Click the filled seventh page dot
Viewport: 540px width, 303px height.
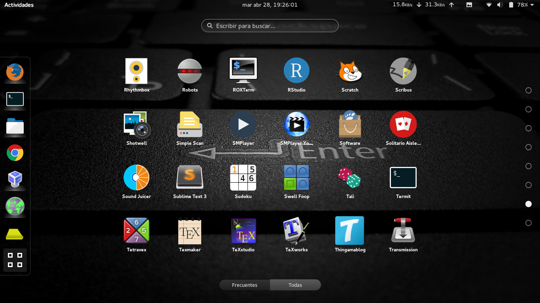coord(529,204)
